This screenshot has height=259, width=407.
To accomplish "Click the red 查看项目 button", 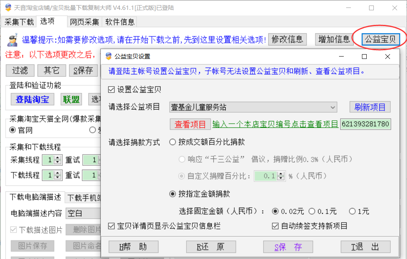I will [x=190, y=124].
